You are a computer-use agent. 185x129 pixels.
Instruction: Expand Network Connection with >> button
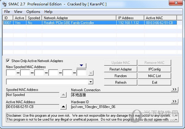(175, 89)
